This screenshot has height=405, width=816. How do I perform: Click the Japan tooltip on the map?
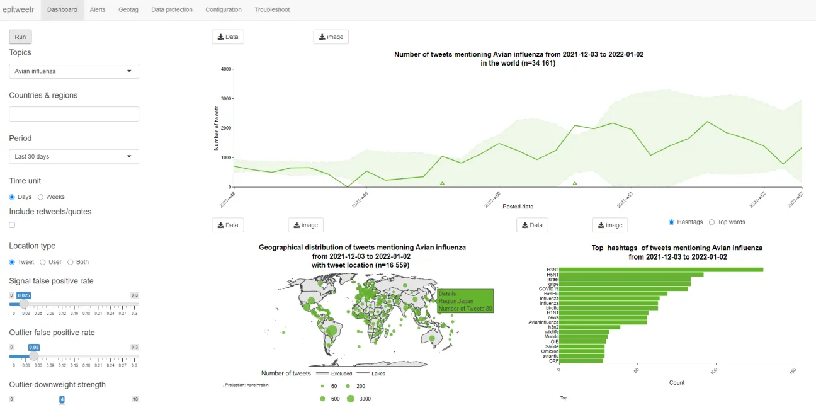coord(465,300)
